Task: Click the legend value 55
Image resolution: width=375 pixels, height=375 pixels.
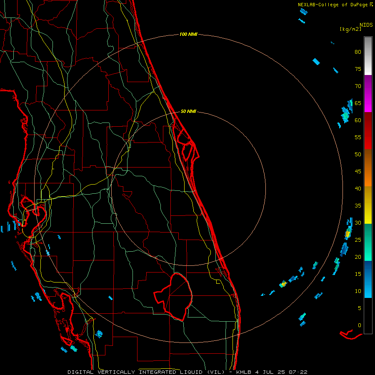Action: (x=358, y=137)
